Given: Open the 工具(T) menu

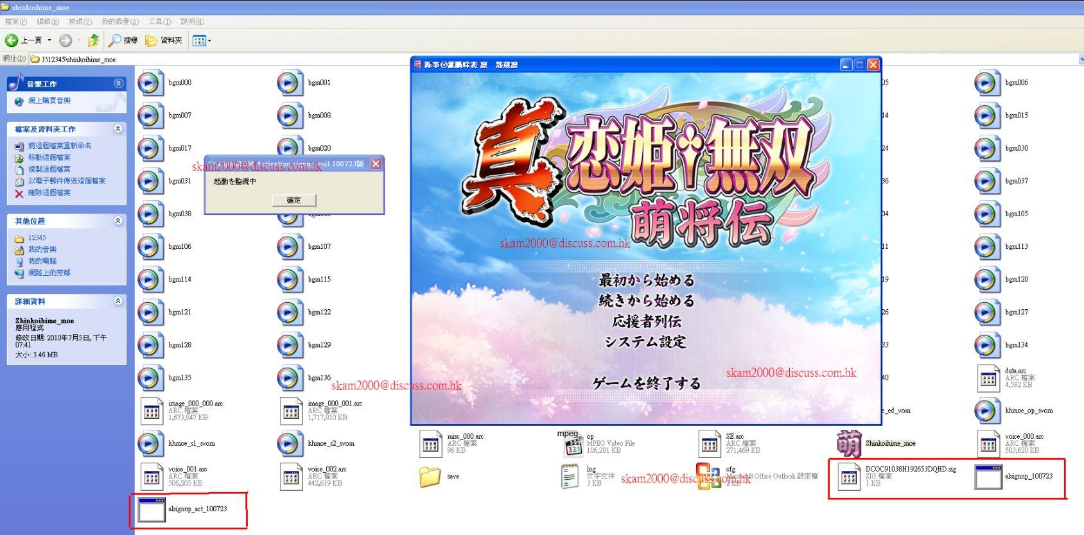Looking at the screenshot, I should 159,22.
